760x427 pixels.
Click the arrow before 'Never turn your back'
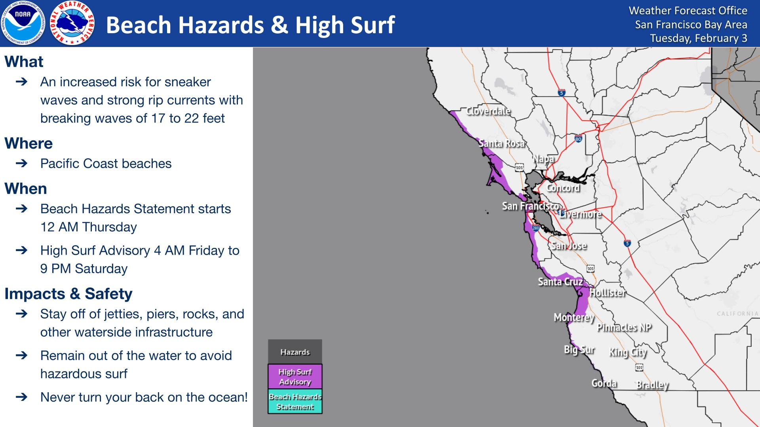pos(22,397)
